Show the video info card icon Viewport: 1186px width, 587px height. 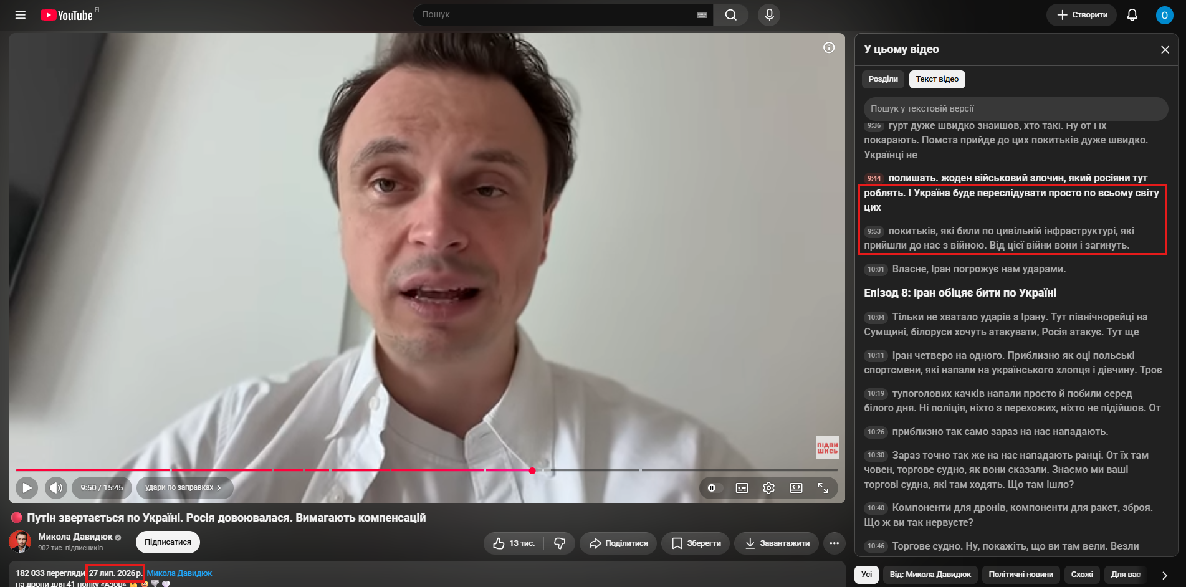pyautogui.click(x=829, y=47)
